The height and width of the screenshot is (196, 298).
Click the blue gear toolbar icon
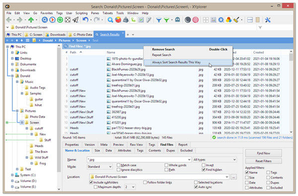pos(221,20)
